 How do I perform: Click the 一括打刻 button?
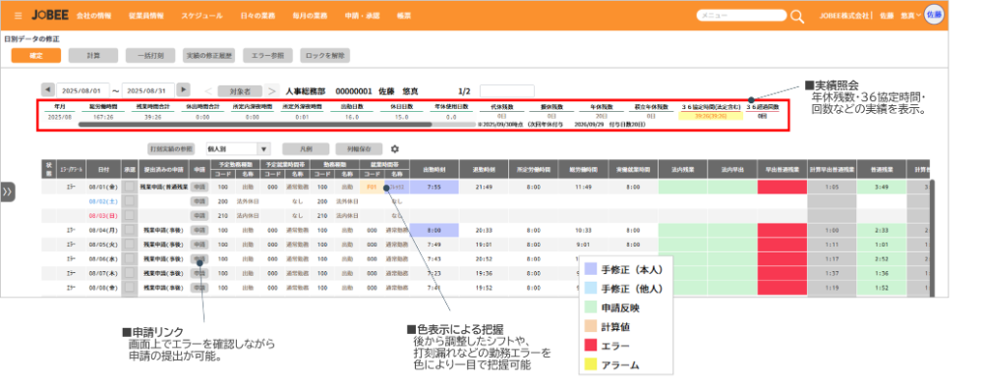[150, 55]
